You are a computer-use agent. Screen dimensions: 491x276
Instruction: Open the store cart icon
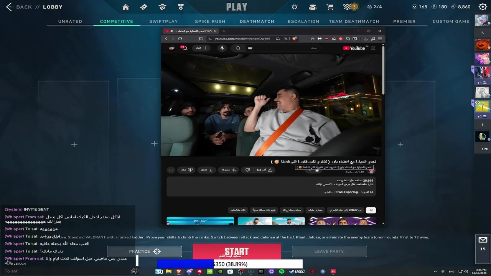coord(330,7)
